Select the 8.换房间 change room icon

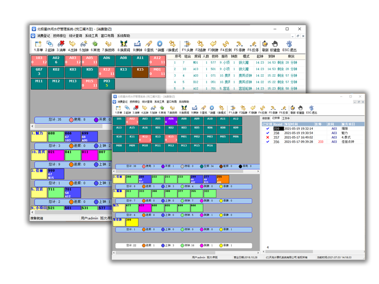[x=124, y=45]
